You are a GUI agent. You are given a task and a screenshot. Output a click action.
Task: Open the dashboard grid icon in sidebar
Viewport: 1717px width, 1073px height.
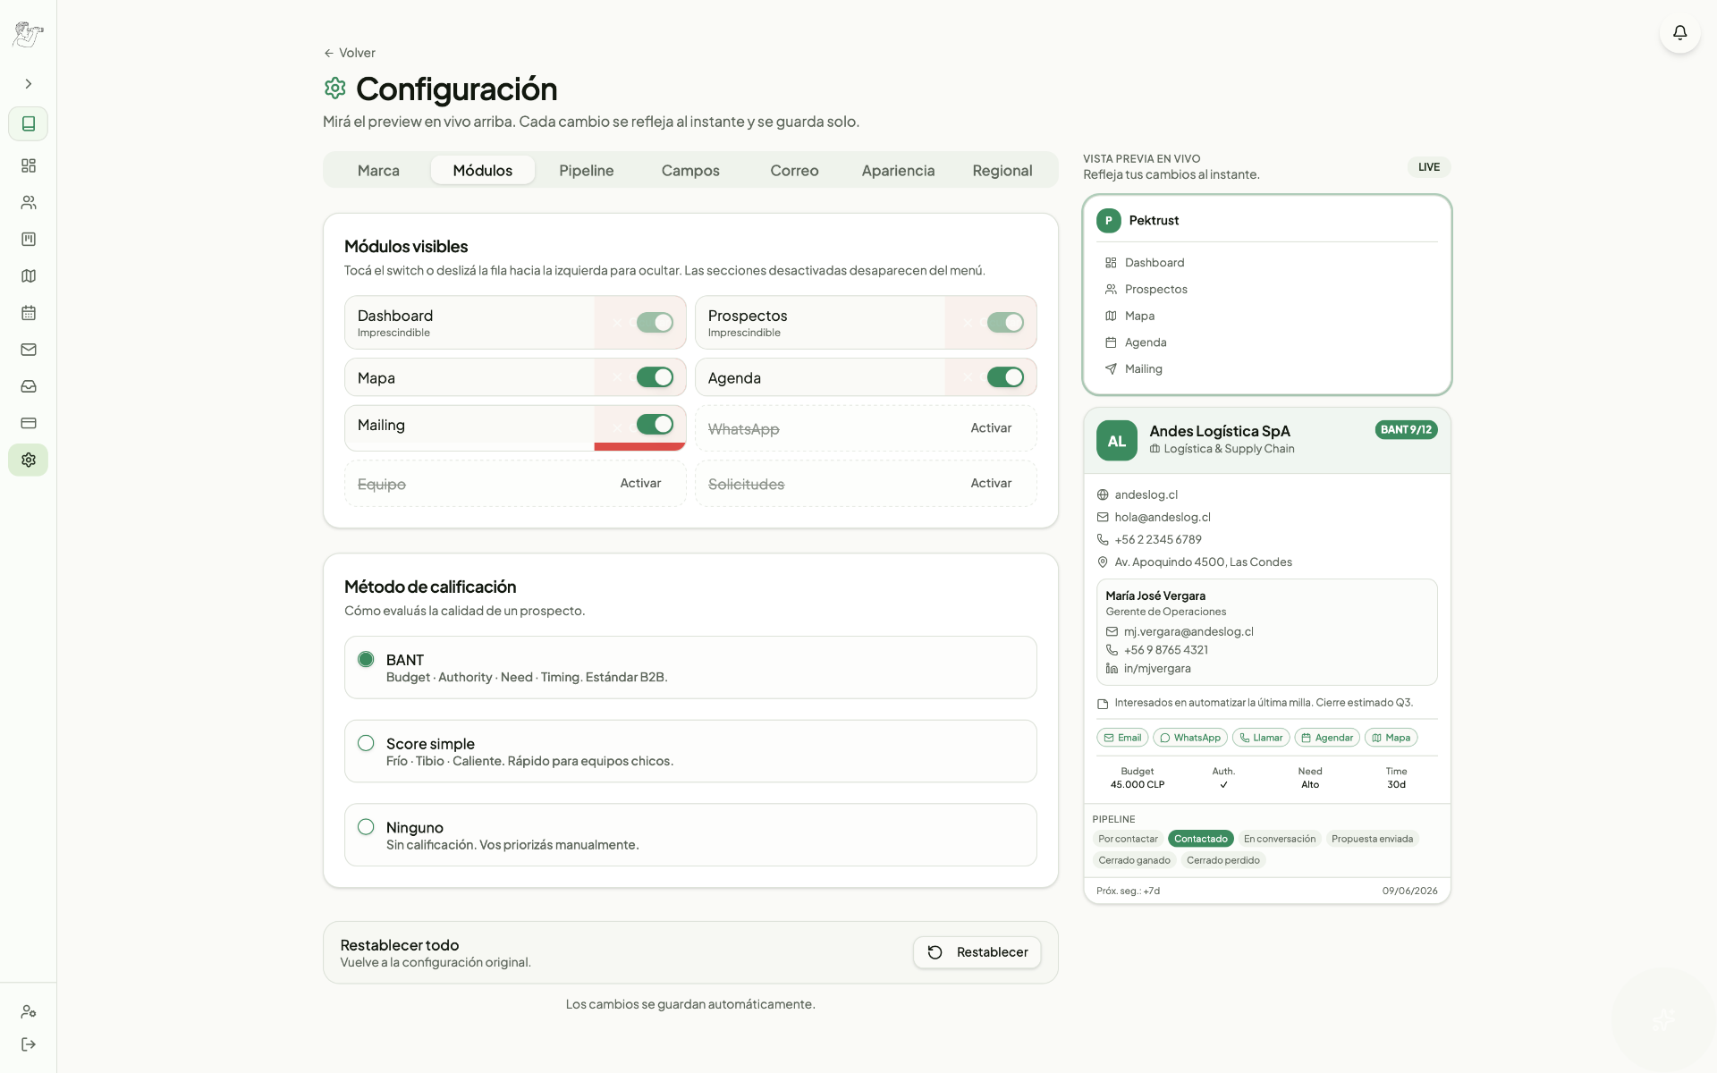click(x=29, y=165)
